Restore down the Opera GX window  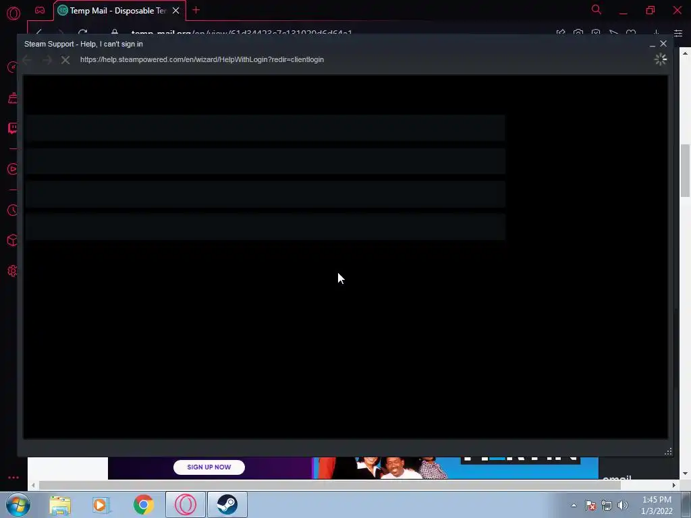651,10
